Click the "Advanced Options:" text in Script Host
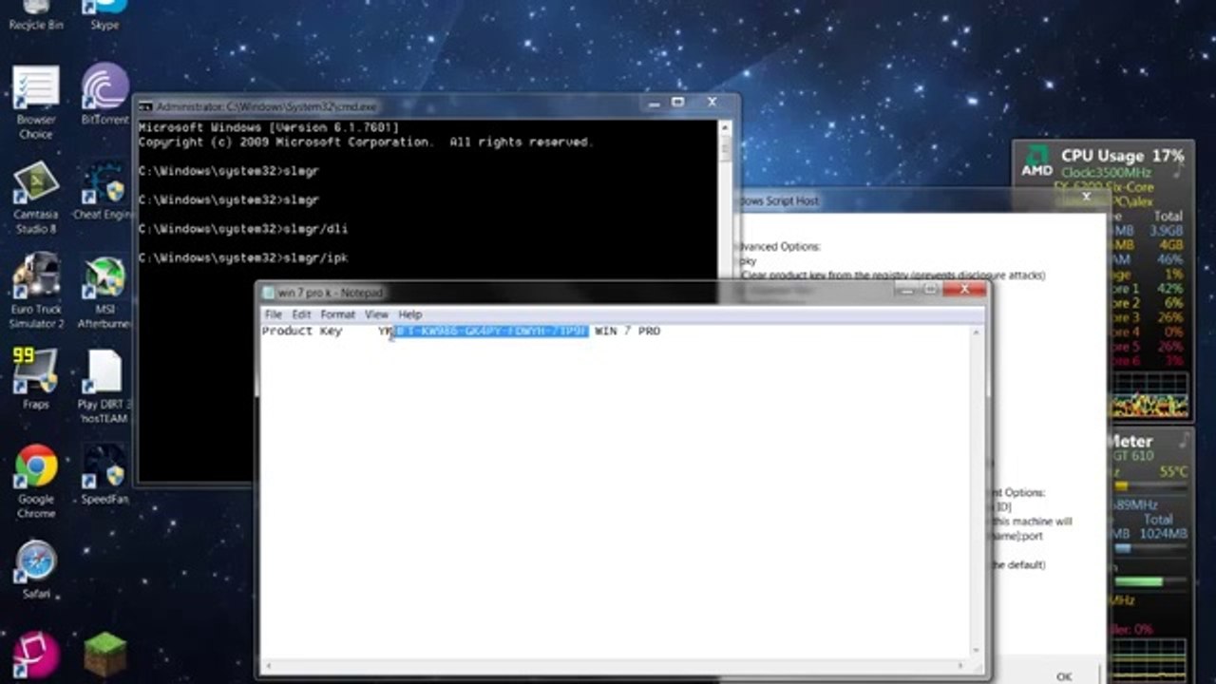The width and height of the screenshot is (1216, 684). pos(778,247)
